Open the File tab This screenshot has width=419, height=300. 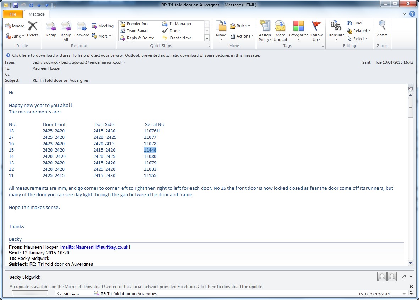point(13,14)
